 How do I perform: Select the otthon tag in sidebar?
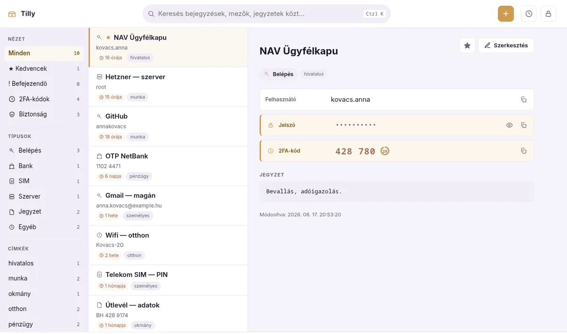(44, 309)
